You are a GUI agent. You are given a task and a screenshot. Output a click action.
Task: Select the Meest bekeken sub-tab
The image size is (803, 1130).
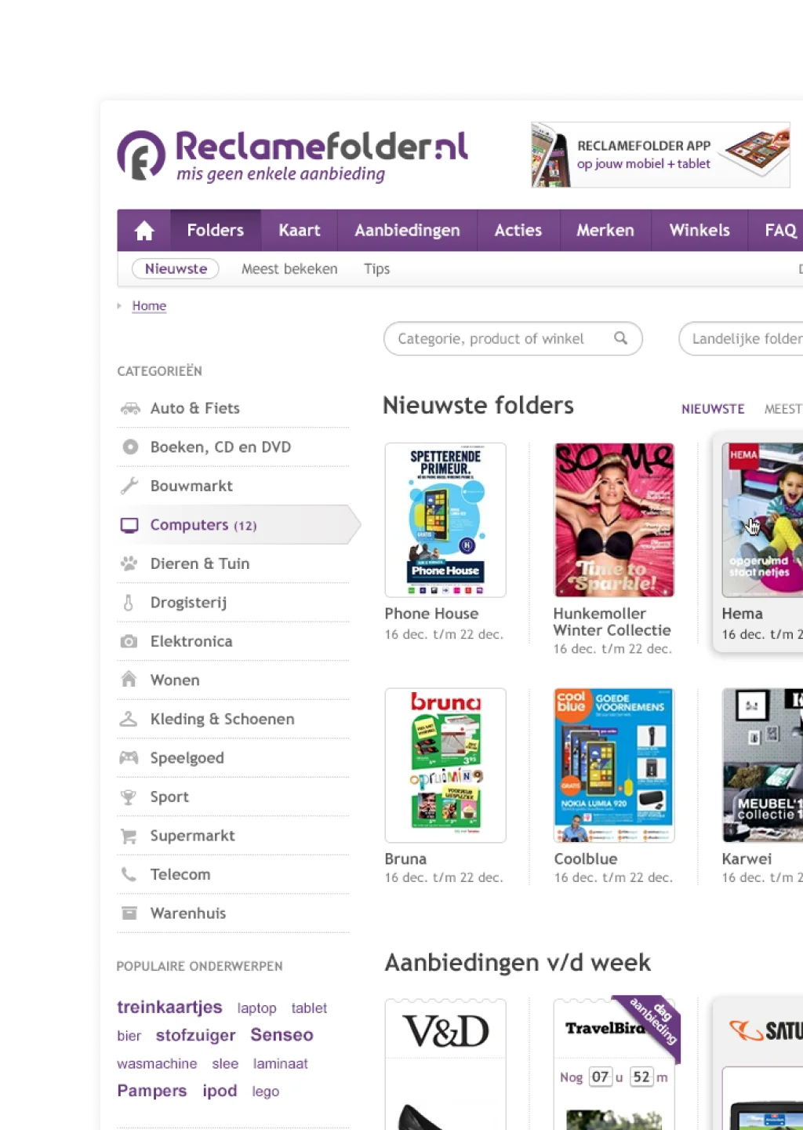(289, 269)
